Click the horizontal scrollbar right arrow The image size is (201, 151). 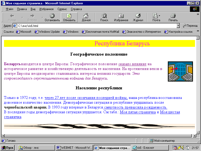click(x=194, y=136)
